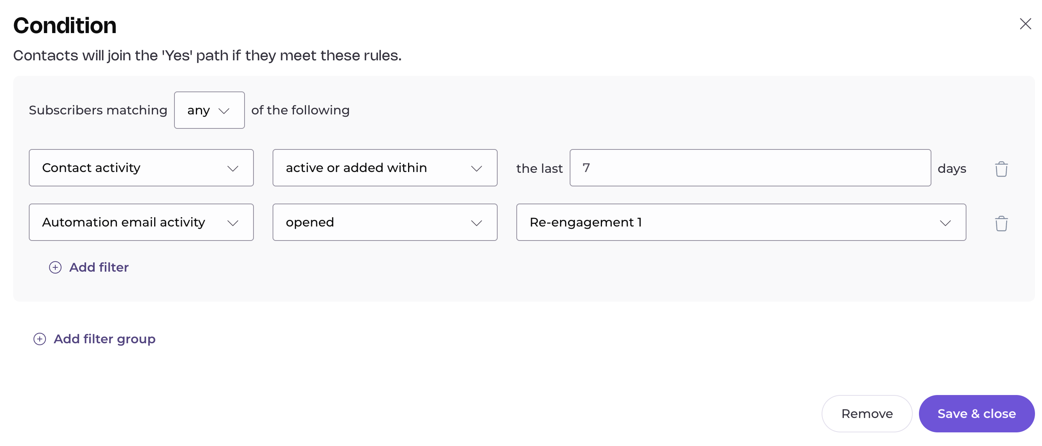Open the 'any' subscribers matching dropdown

209,110
